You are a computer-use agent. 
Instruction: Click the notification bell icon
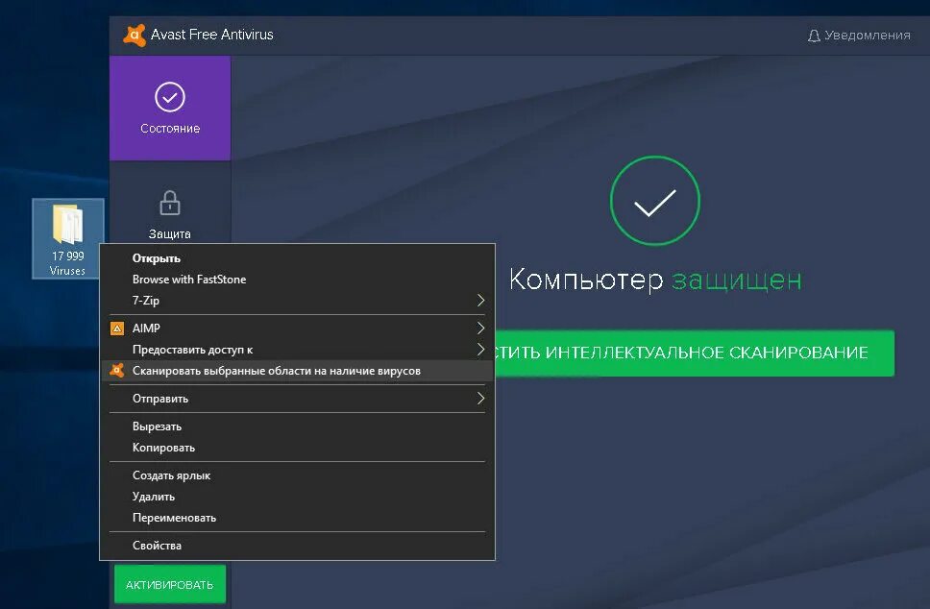point(814,36)
